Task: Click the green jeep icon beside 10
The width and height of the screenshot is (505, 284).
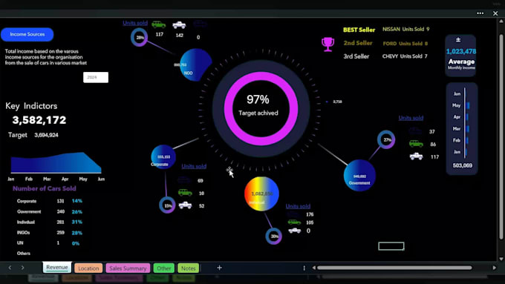Action: pos(185,192)
